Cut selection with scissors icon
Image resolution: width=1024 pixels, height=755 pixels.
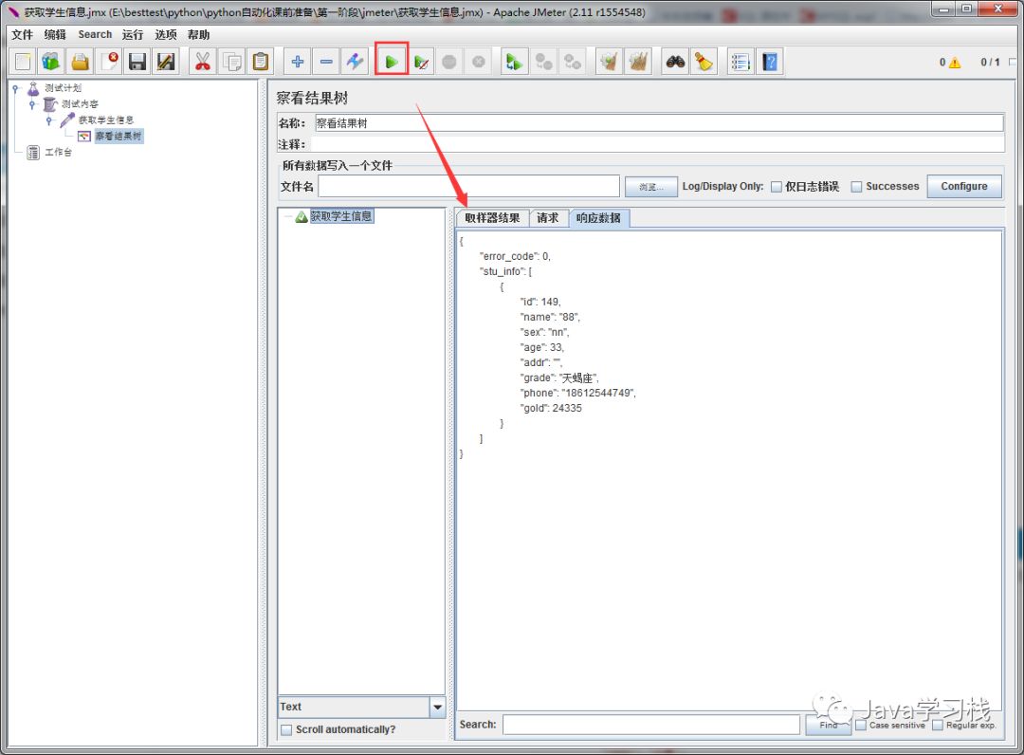[203, 62]
